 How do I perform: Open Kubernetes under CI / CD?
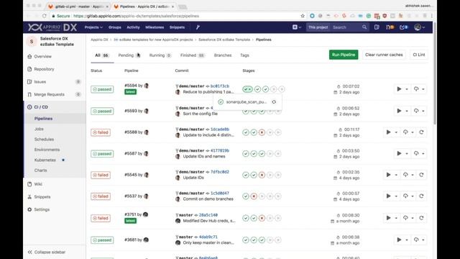[45, 160]
